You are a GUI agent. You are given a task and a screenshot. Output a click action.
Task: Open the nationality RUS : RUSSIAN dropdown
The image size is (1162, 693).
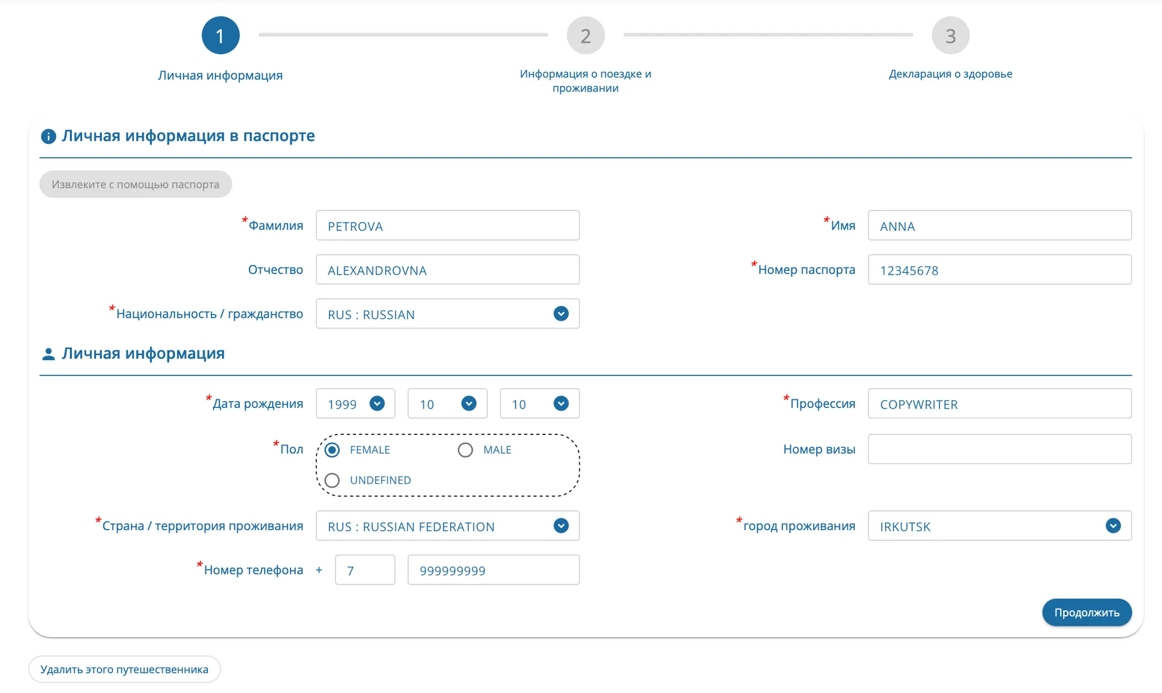point(448,314)
